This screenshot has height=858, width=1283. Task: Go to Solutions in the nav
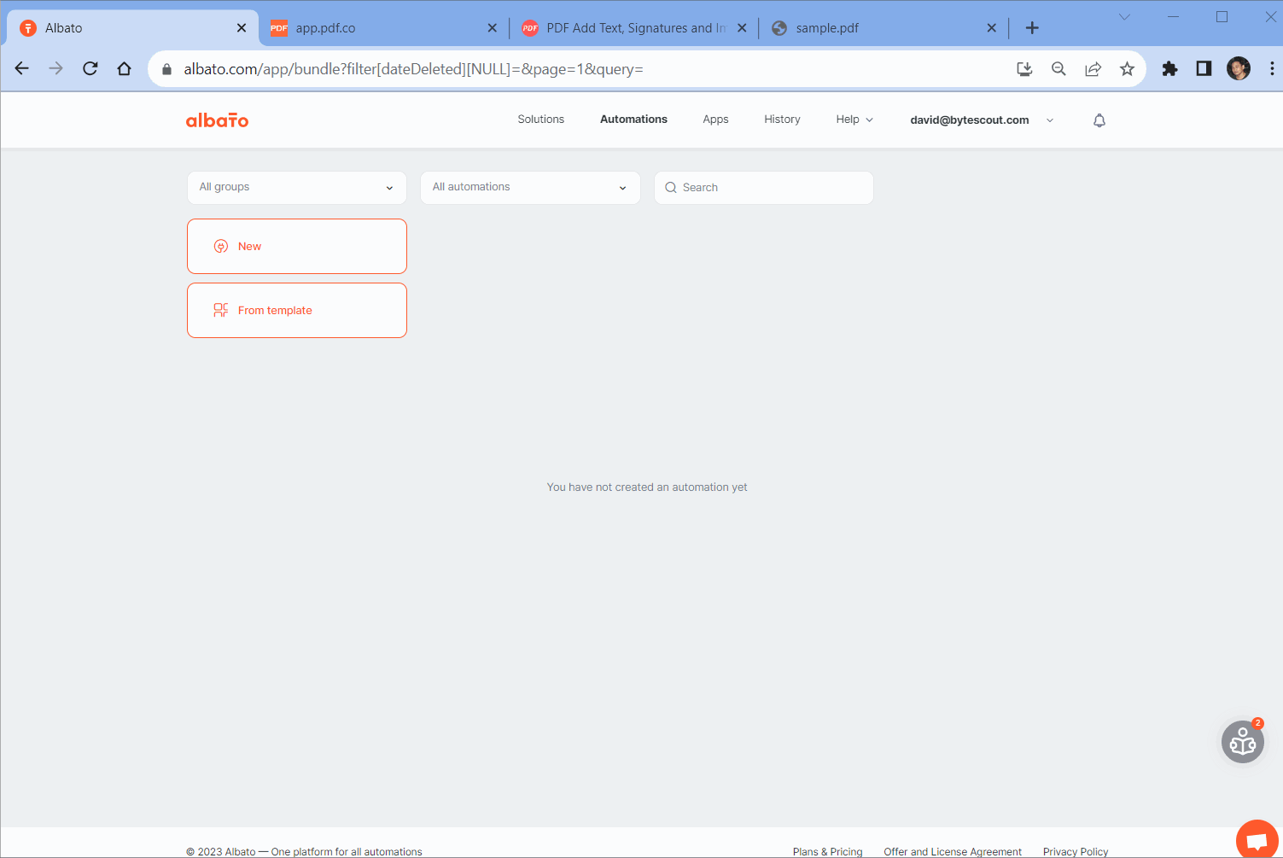[541, 120]
